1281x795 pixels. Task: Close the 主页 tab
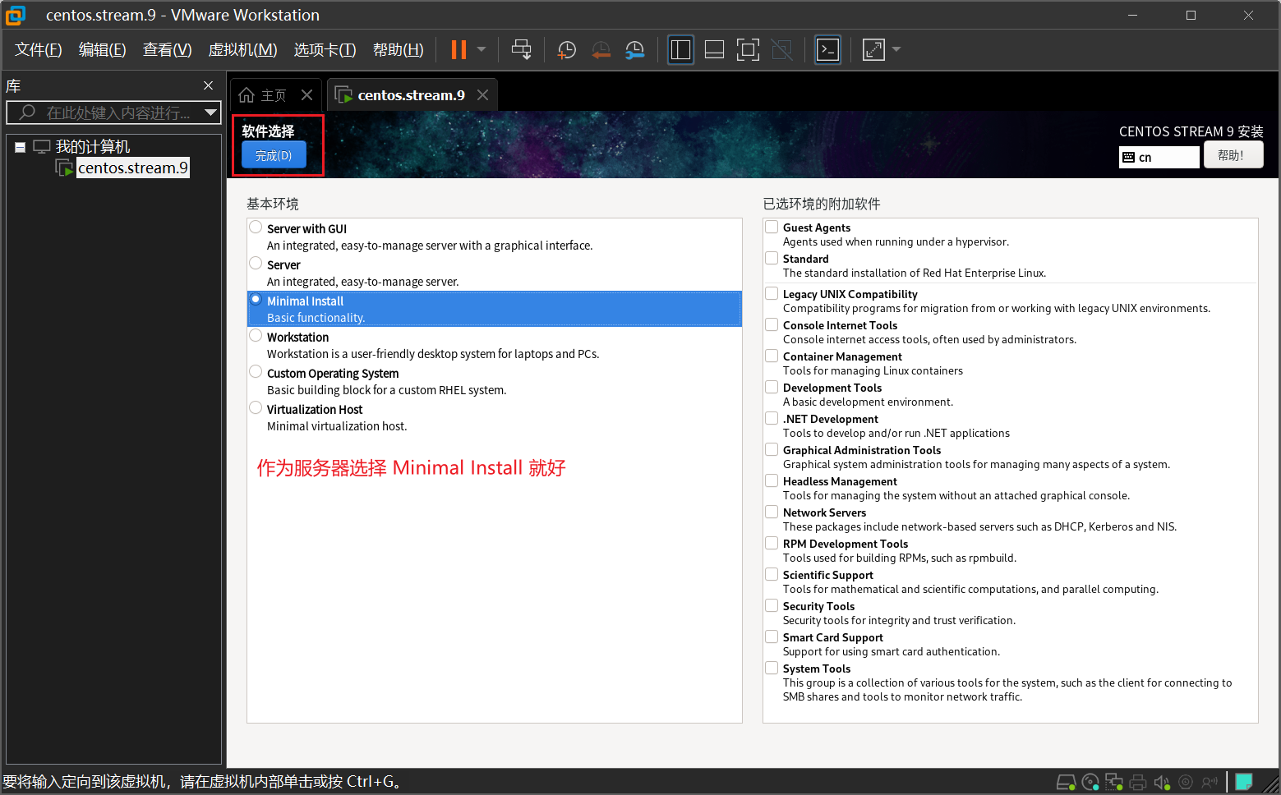click(306, 95)
